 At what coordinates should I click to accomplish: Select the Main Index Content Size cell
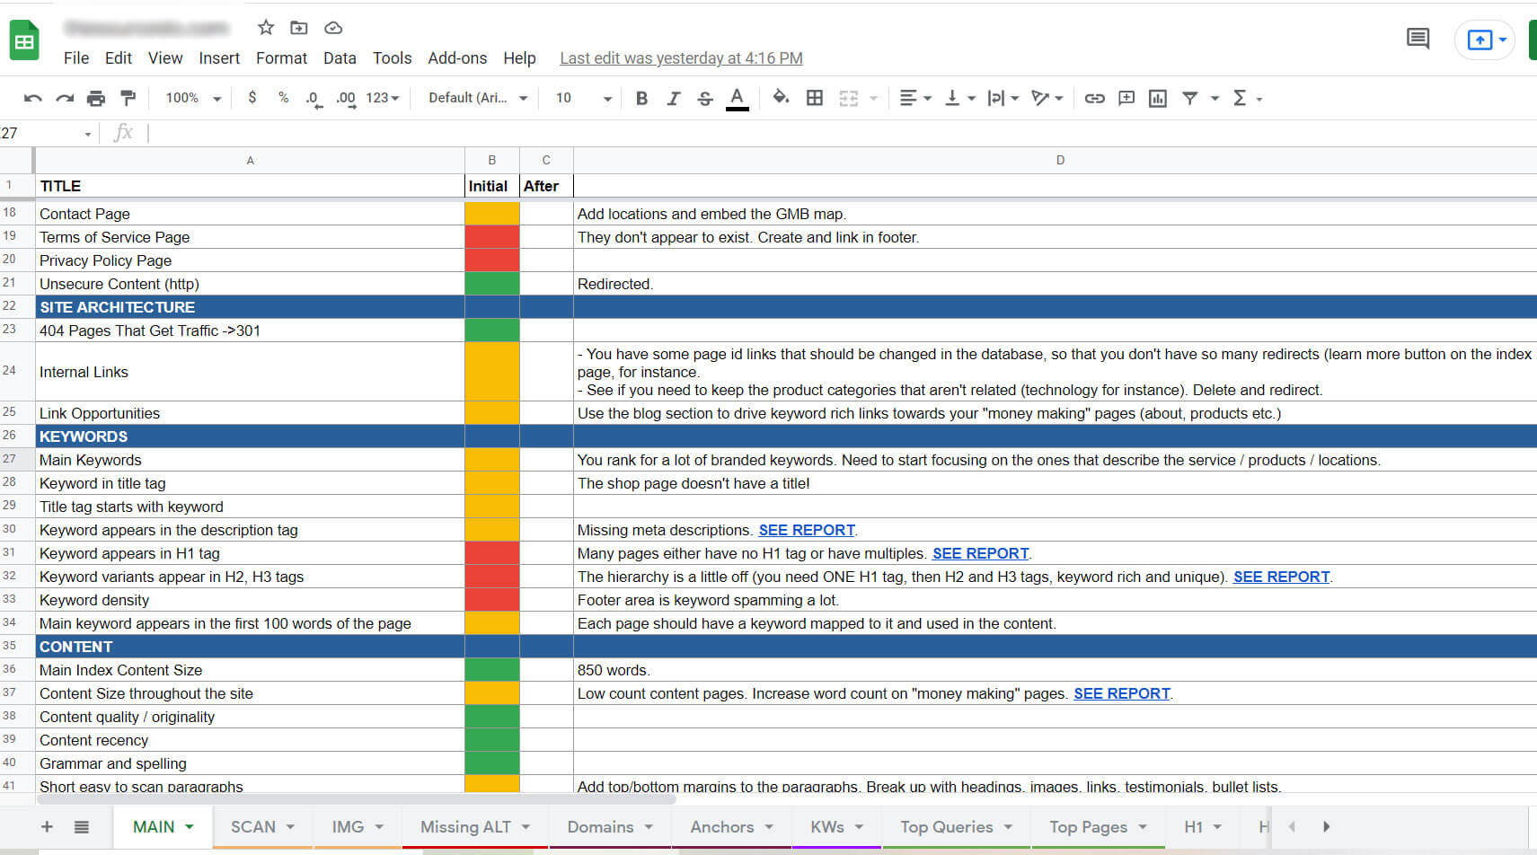250,670
